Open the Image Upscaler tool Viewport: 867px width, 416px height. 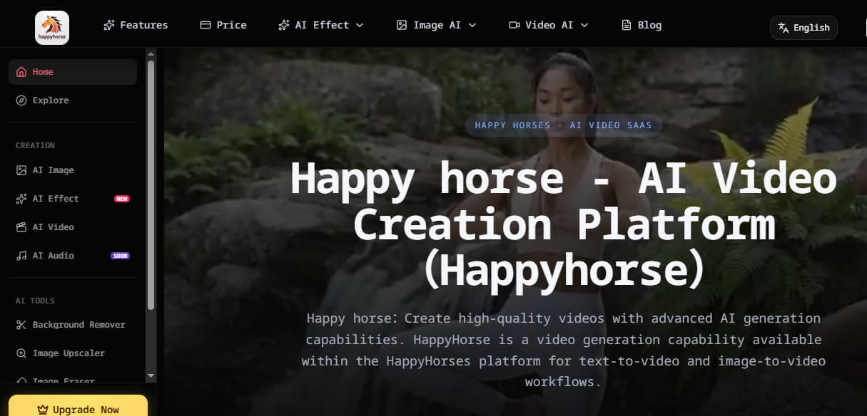(x=69, y=353)
